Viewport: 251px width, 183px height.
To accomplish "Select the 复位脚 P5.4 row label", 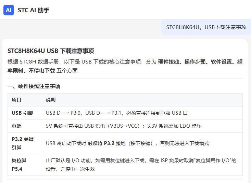I will pyautogui.click(x=19, y=165).
